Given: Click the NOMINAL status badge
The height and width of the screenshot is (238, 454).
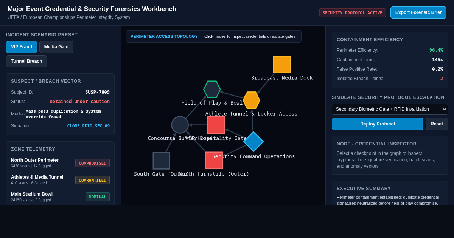Looking at the screenshot, I should point(98,197).
